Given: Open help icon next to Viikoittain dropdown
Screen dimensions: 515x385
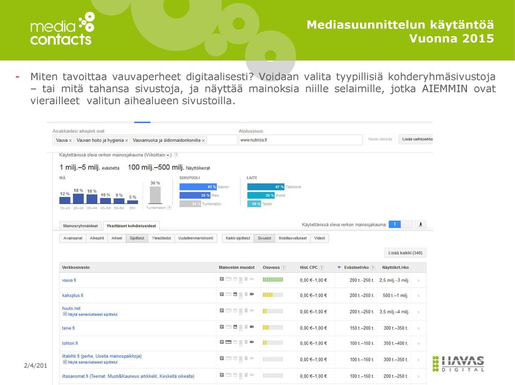Looking at the screenshot, I should tap(176, 155).
